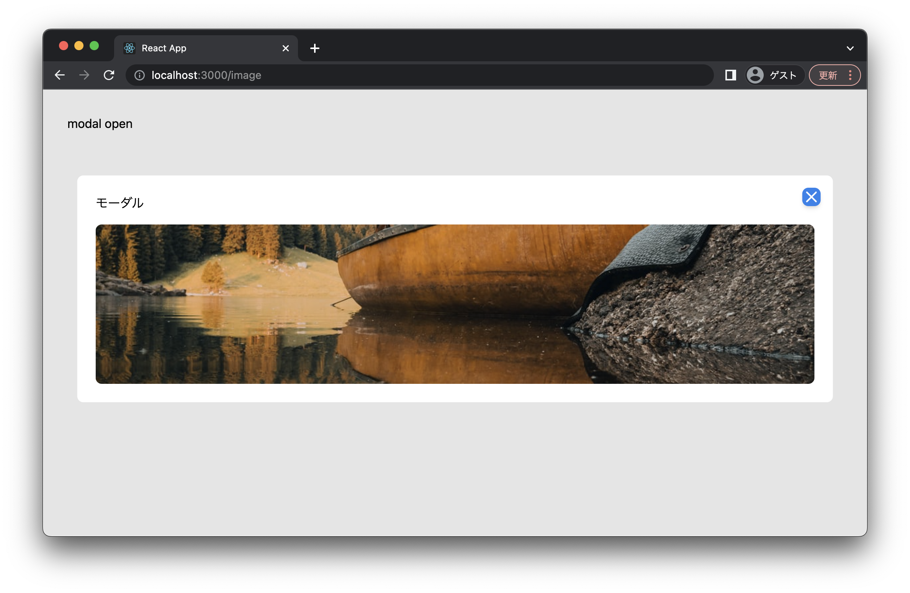Image resolution: width=910 pixels, height=593 pixels.
Task: Click the boat lake photo in the modal
Action: [455, 304]
